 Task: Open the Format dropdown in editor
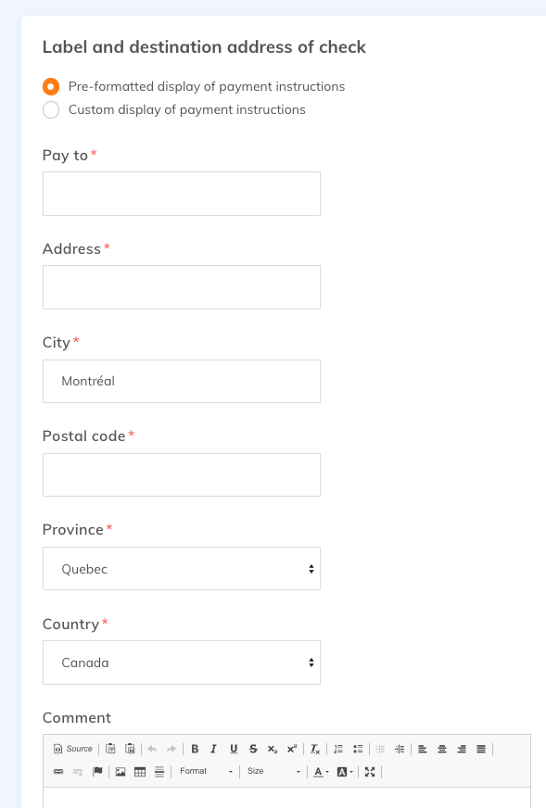(206, 772)
